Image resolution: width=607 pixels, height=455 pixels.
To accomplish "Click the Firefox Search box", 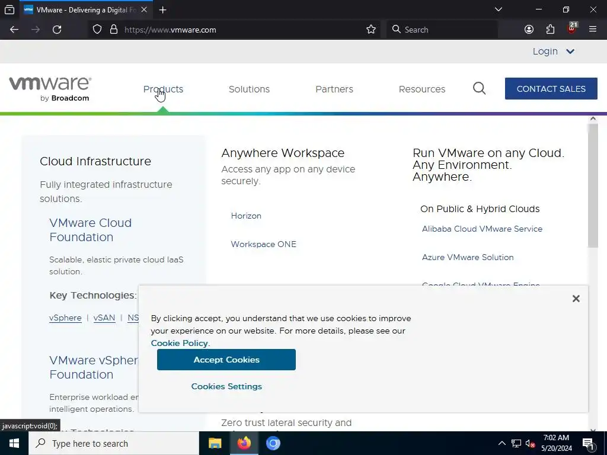I will coord(442,30).
